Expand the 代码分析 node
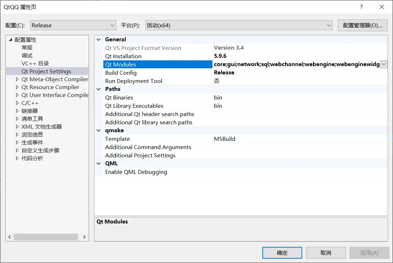The height and width of the screenshot is (263, 393). pyautogui.click(x=17, y=158)
